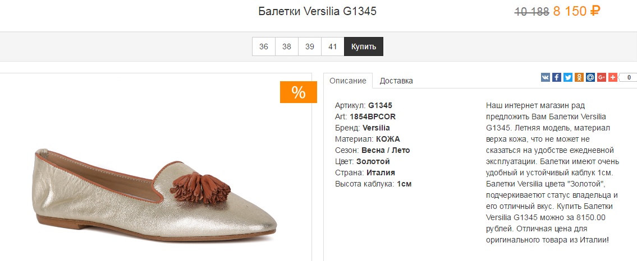
Task: Share product on VK
Action: click(x=545, y=77)
